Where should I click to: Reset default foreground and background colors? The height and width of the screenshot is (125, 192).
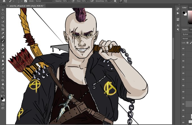pyautogui.click(x=1, y=95)
